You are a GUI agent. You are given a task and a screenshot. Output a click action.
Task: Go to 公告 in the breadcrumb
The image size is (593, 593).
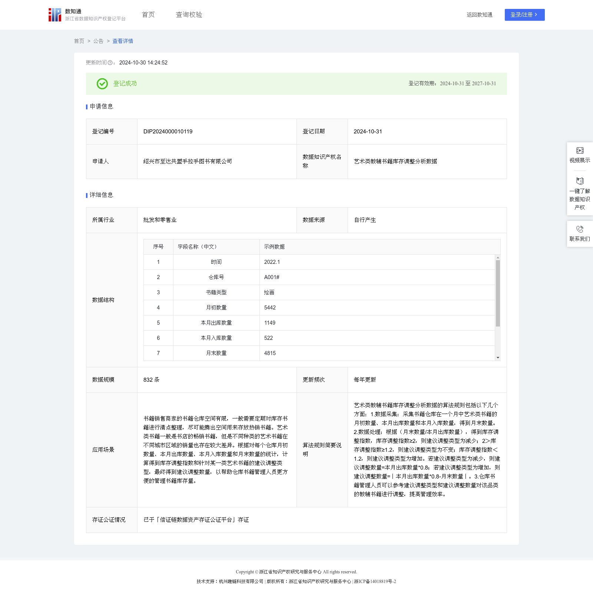[x=98, y=41]
